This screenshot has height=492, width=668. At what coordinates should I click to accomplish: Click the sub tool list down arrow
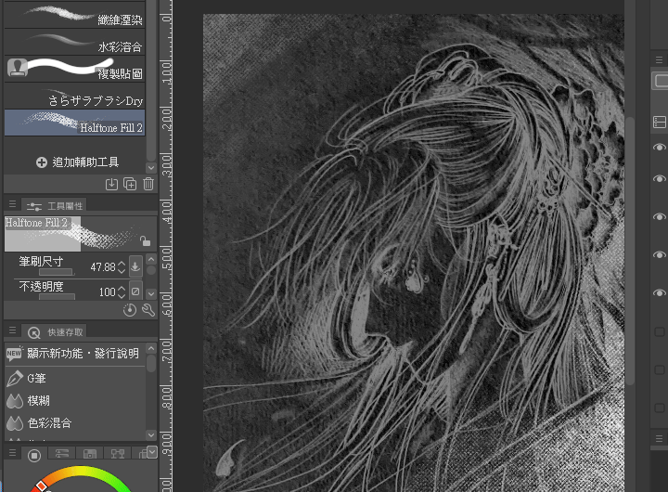coord(151,167)
